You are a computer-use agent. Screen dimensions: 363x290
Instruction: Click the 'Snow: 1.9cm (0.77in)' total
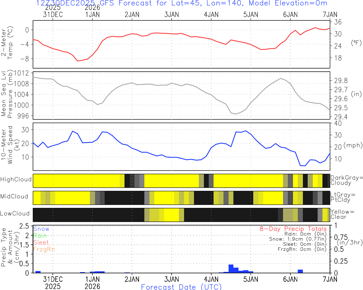click(x=298, y=239)
